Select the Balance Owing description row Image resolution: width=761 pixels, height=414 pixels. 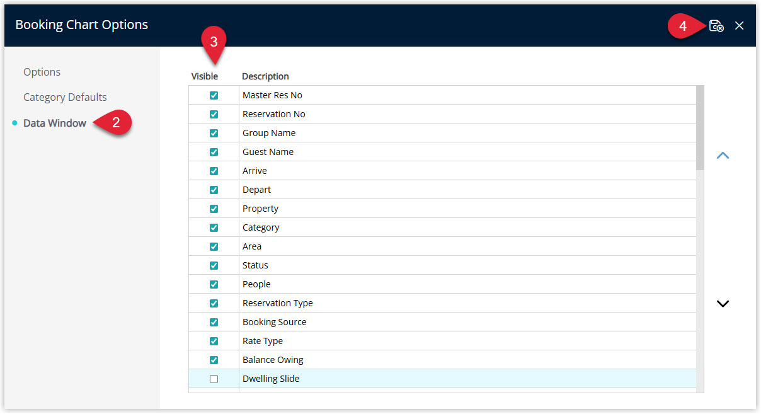pos(467,360)
